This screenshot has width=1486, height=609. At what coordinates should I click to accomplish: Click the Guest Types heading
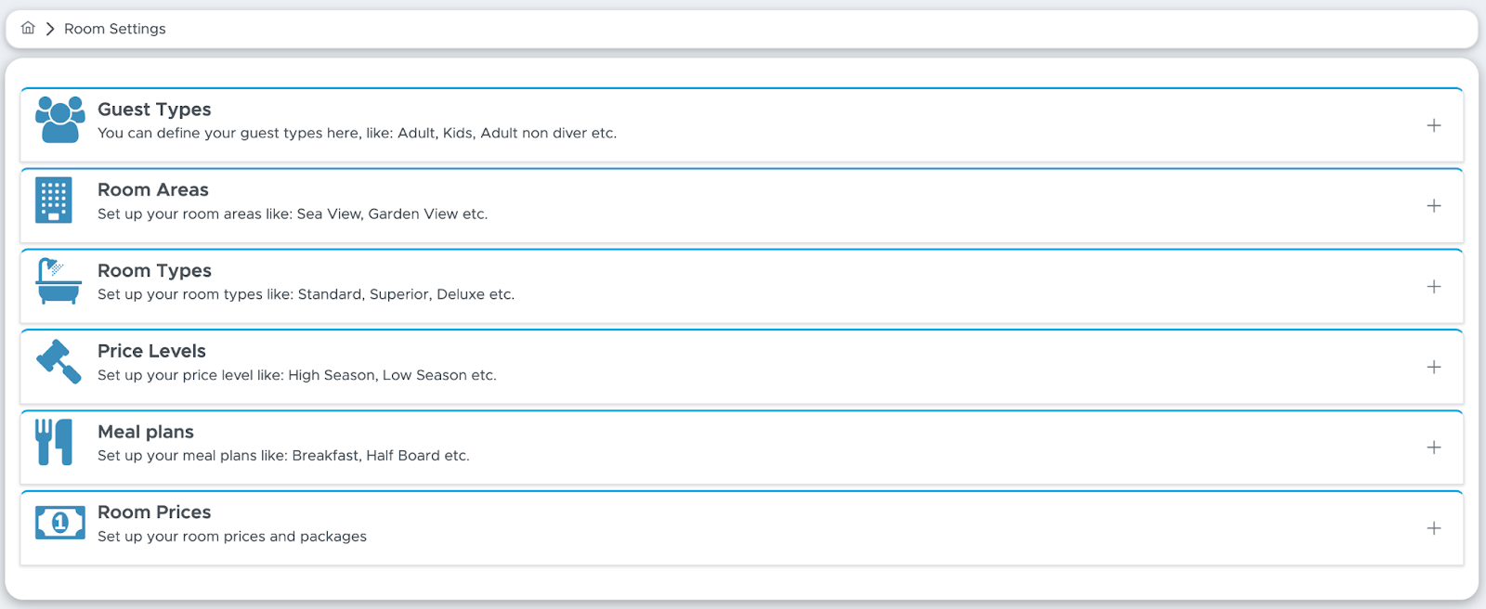154,110
